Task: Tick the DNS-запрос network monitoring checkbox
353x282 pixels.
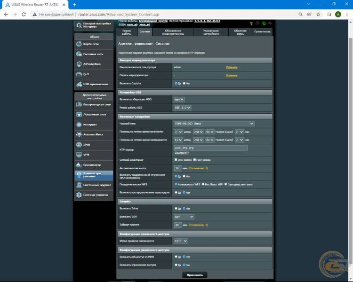Action: 176,160
